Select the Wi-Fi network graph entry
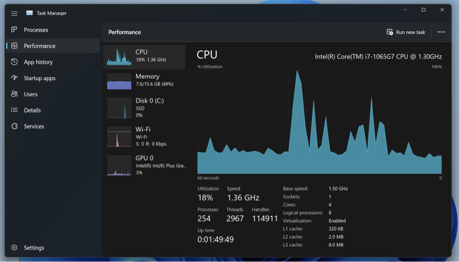 point(119,136)
